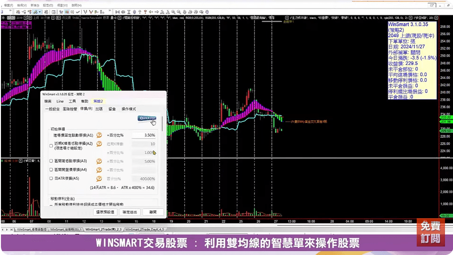Click the candlestick chart type icon
The width and height of the screenshot is (453, 255).
pyautogui.click(x=67, y=12)
